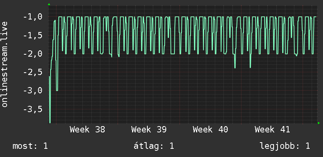Click the -3,0 y-axis value
323x157 pixels.
(33, 90)
